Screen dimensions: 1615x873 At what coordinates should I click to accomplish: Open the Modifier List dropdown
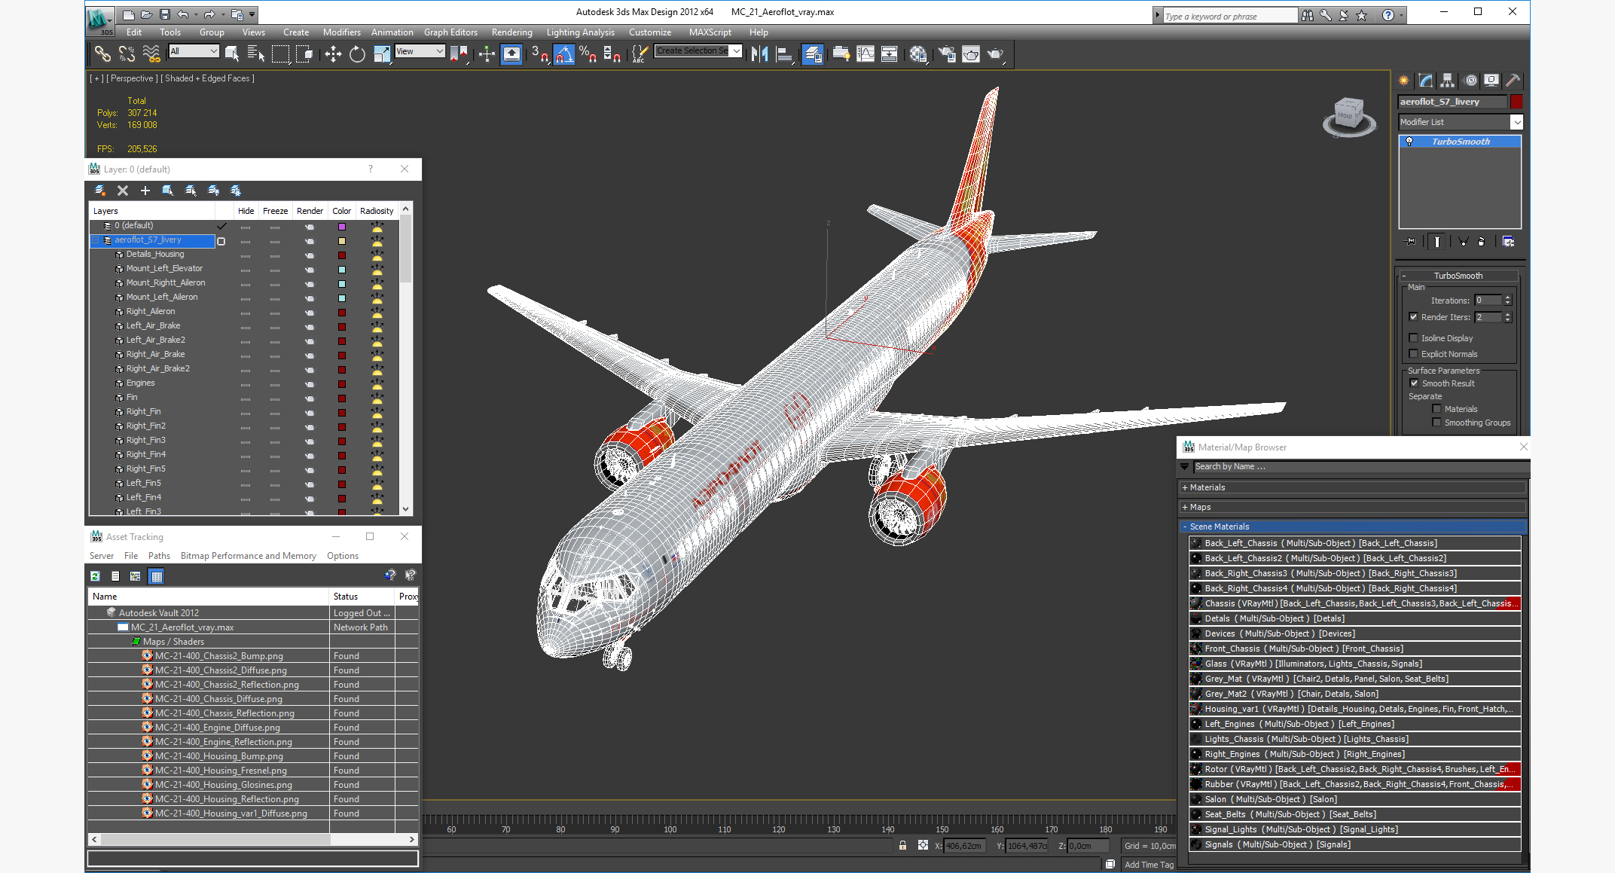coord(1517,122)
